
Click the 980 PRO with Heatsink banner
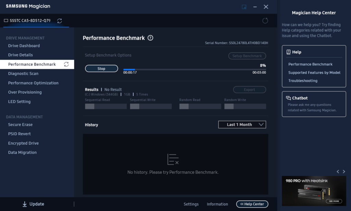(x=314, y=191)
